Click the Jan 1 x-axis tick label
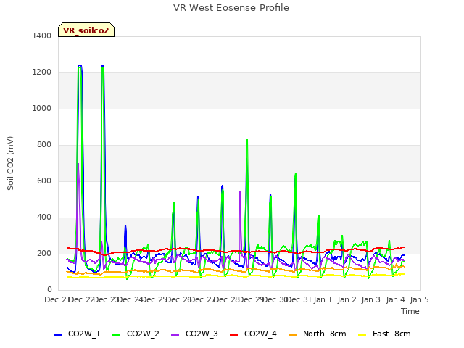The height and width of the screenshot is (348, 464). [x=323, y=299]
